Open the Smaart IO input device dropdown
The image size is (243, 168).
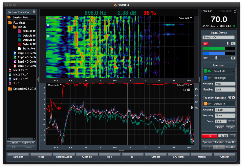point(218,37)
